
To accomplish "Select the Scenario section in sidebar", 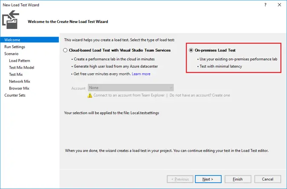I will tap(11, 54).
